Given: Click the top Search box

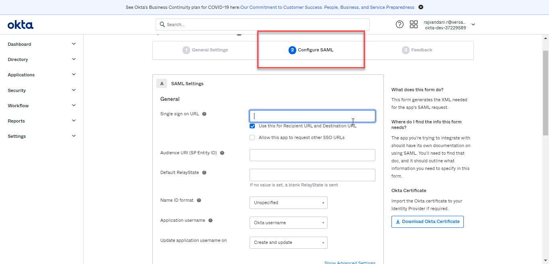Looking at the screenshot, I should tap(262, 25).
